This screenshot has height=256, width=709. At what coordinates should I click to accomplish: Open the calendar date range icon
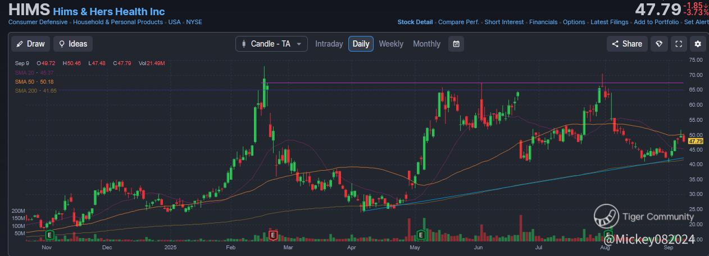[456, 44]
